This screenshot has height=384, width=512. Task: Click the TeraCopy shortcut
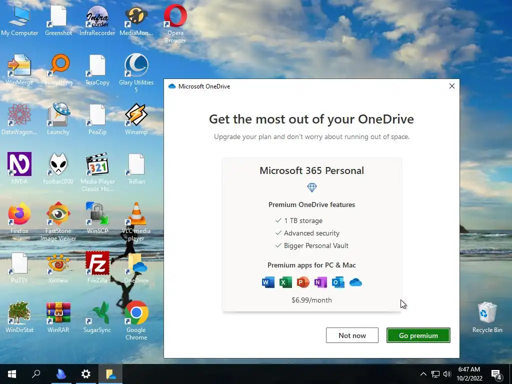(97, 70)
